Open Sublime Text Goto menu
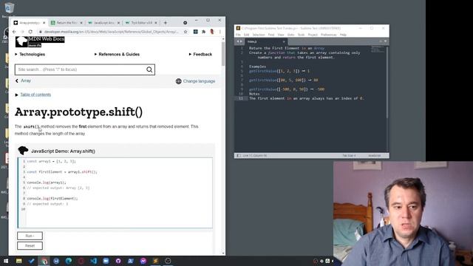Viewport: 473px width, 266px height. [x=290, y=35]
